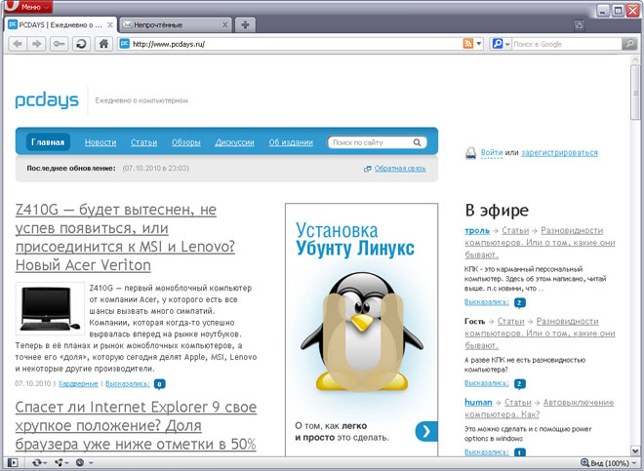Click the banner's blue arrow button
This screenshot has width=644, height=471.
426,431
